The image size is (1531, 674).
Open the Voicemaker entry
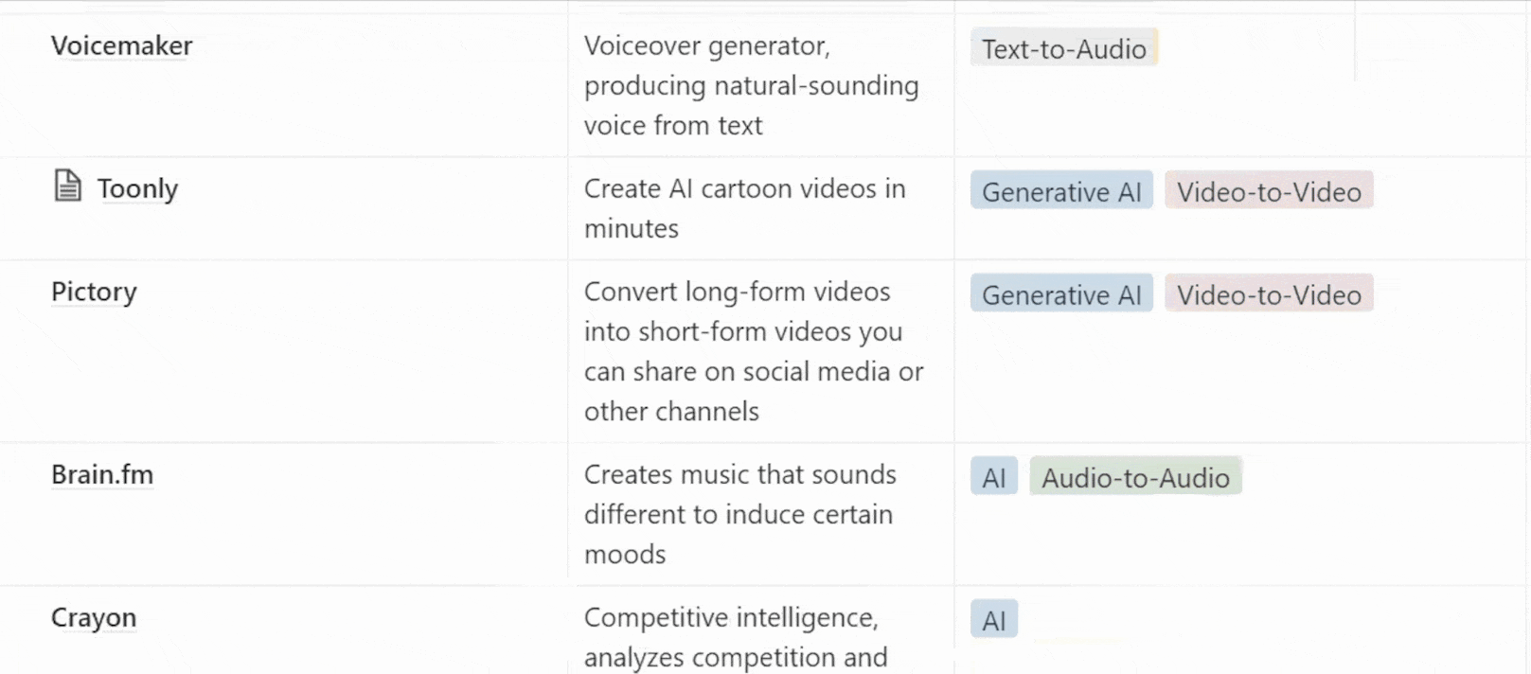tap(121, 45)
